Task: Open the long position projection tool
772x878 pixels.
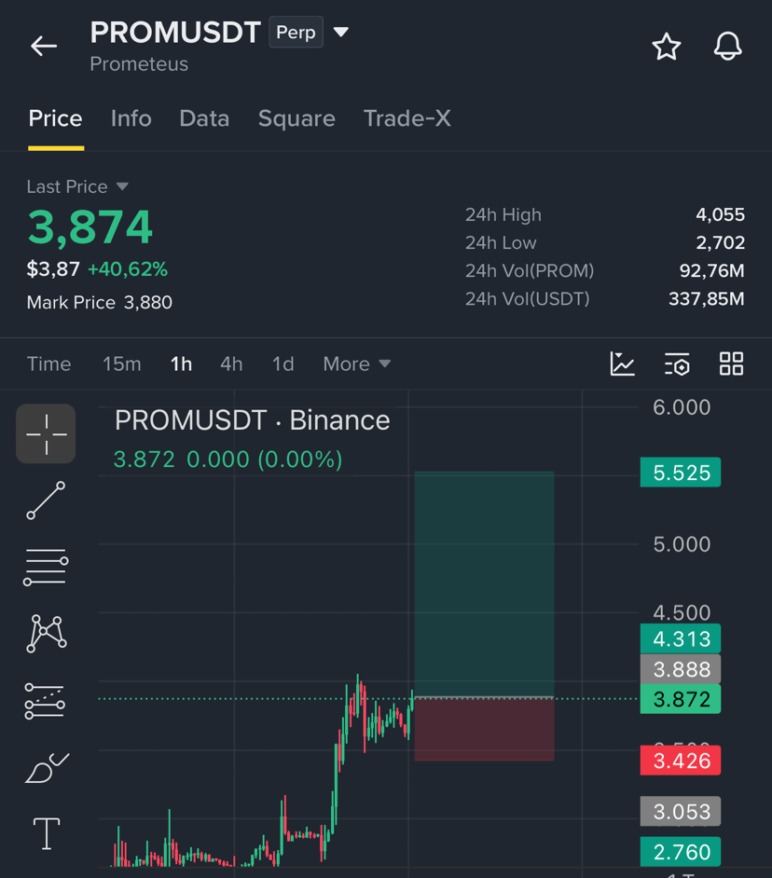Action: pyautogui.click(x=46, y=701)
